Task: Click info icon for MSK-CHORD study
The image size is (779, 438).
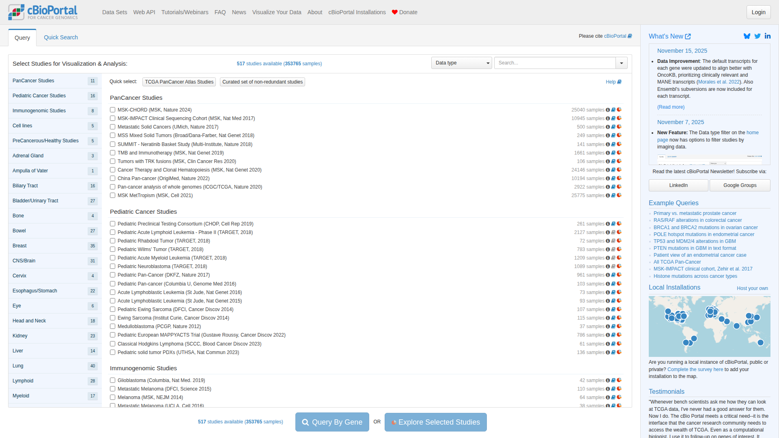Action: point(608,110)
